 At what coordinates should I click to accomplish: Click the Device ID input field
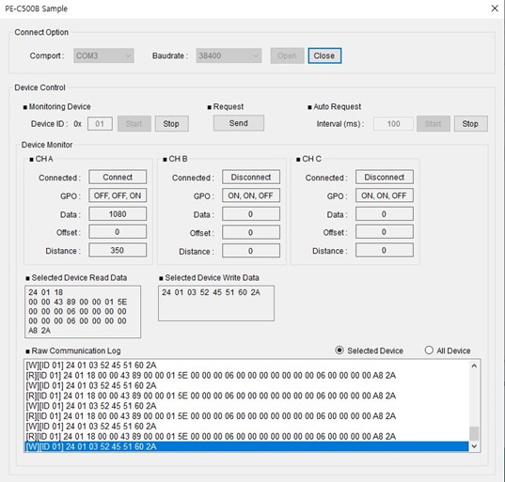coord(100,124)
